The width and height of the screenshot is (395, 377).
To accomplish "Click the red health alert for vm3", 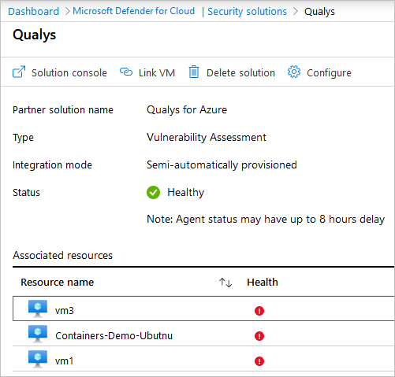I will (259, 311).
